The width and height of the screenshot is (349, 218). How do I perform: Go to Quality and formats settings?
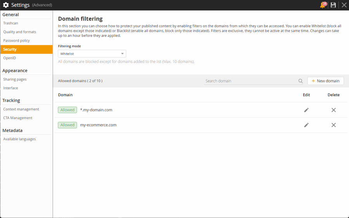(20, 32)
